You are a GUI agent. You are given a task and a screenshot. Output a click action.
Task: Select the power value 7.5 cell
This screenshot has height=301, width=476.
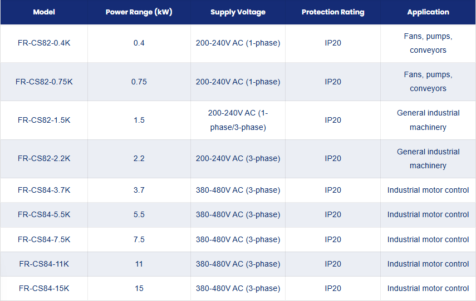(139, 239)
